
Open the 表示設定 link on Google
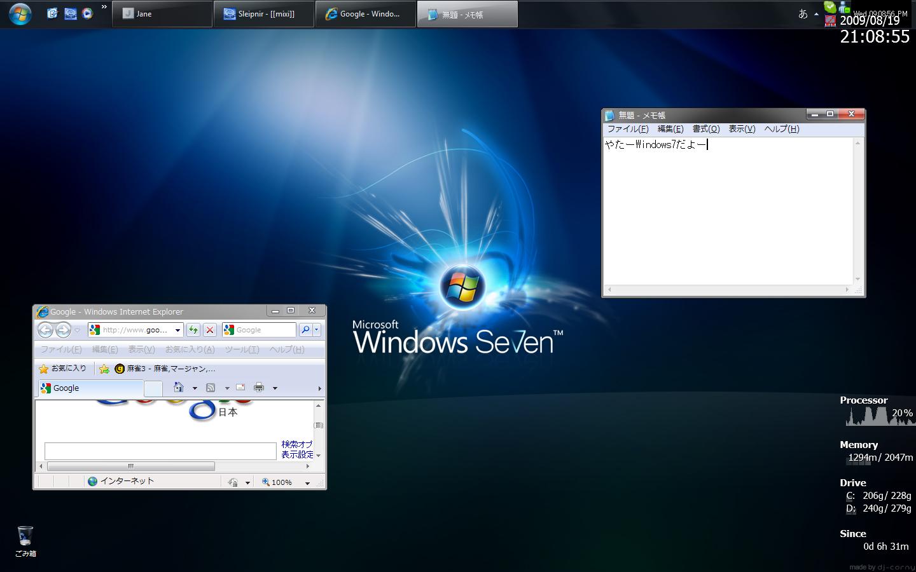point(297,454)
